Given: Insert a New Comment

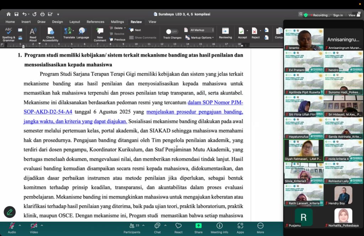Looking at the screenshot, I should [100, 34].
